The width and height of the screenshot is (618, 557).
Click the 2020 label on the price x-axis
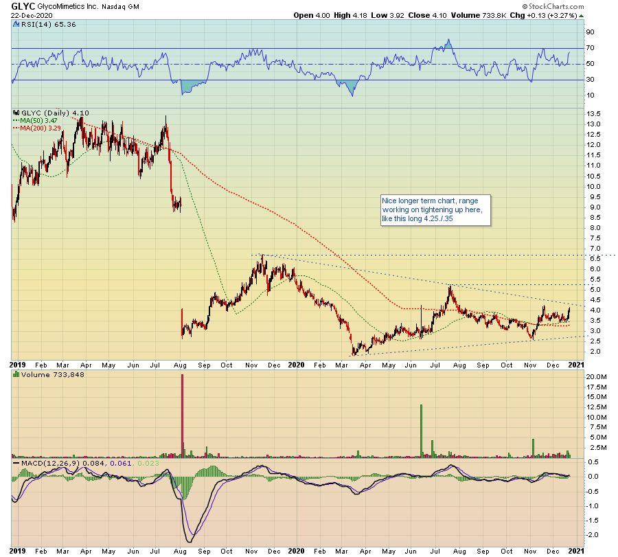click(x=296, y=365)
